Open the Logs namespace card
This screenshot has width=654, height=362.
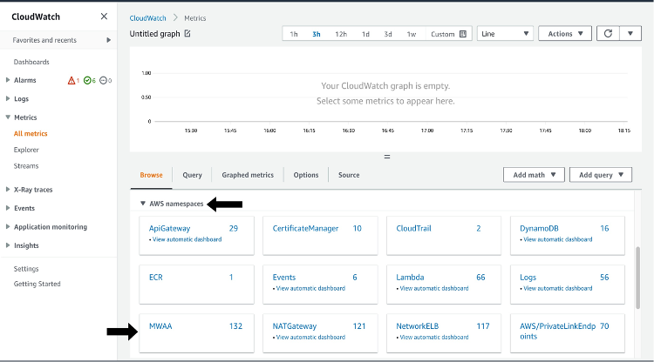[x=528, y=277]
